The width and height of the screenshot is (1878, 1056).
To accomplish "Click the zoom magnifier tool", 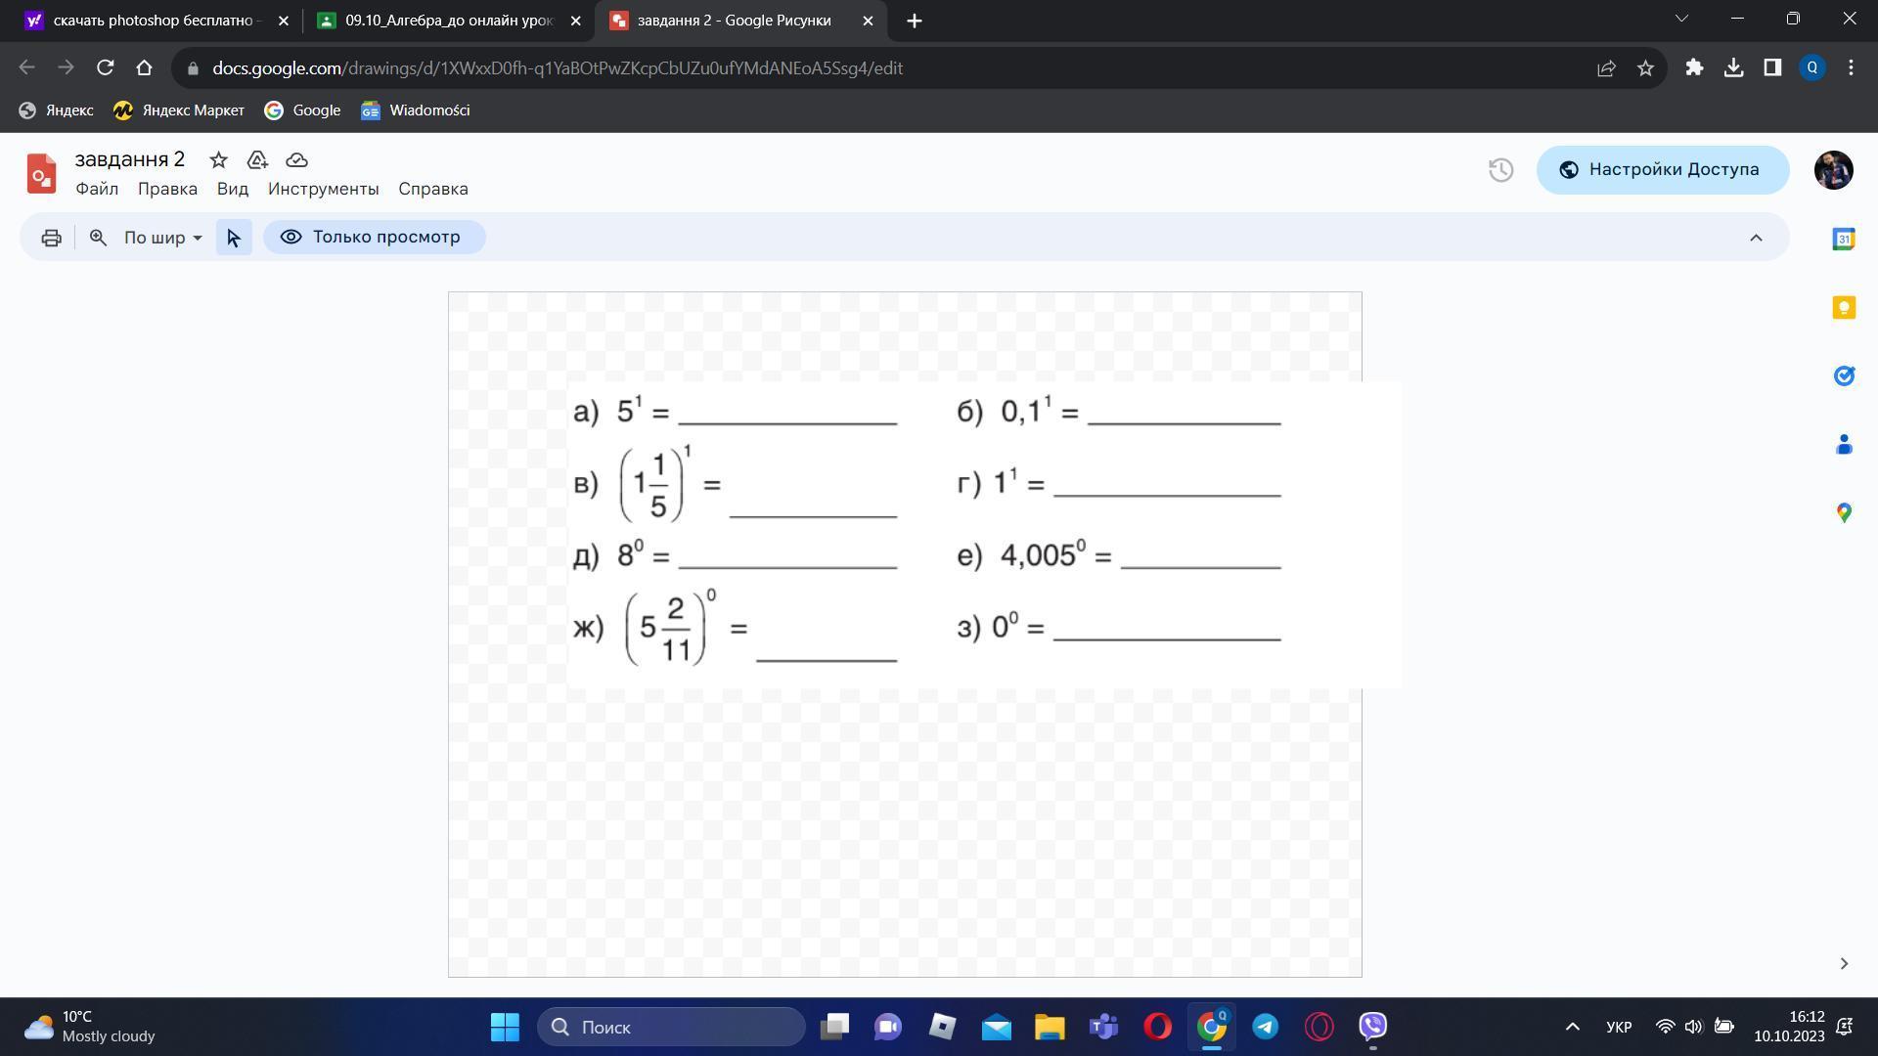I will pos(98,238).
